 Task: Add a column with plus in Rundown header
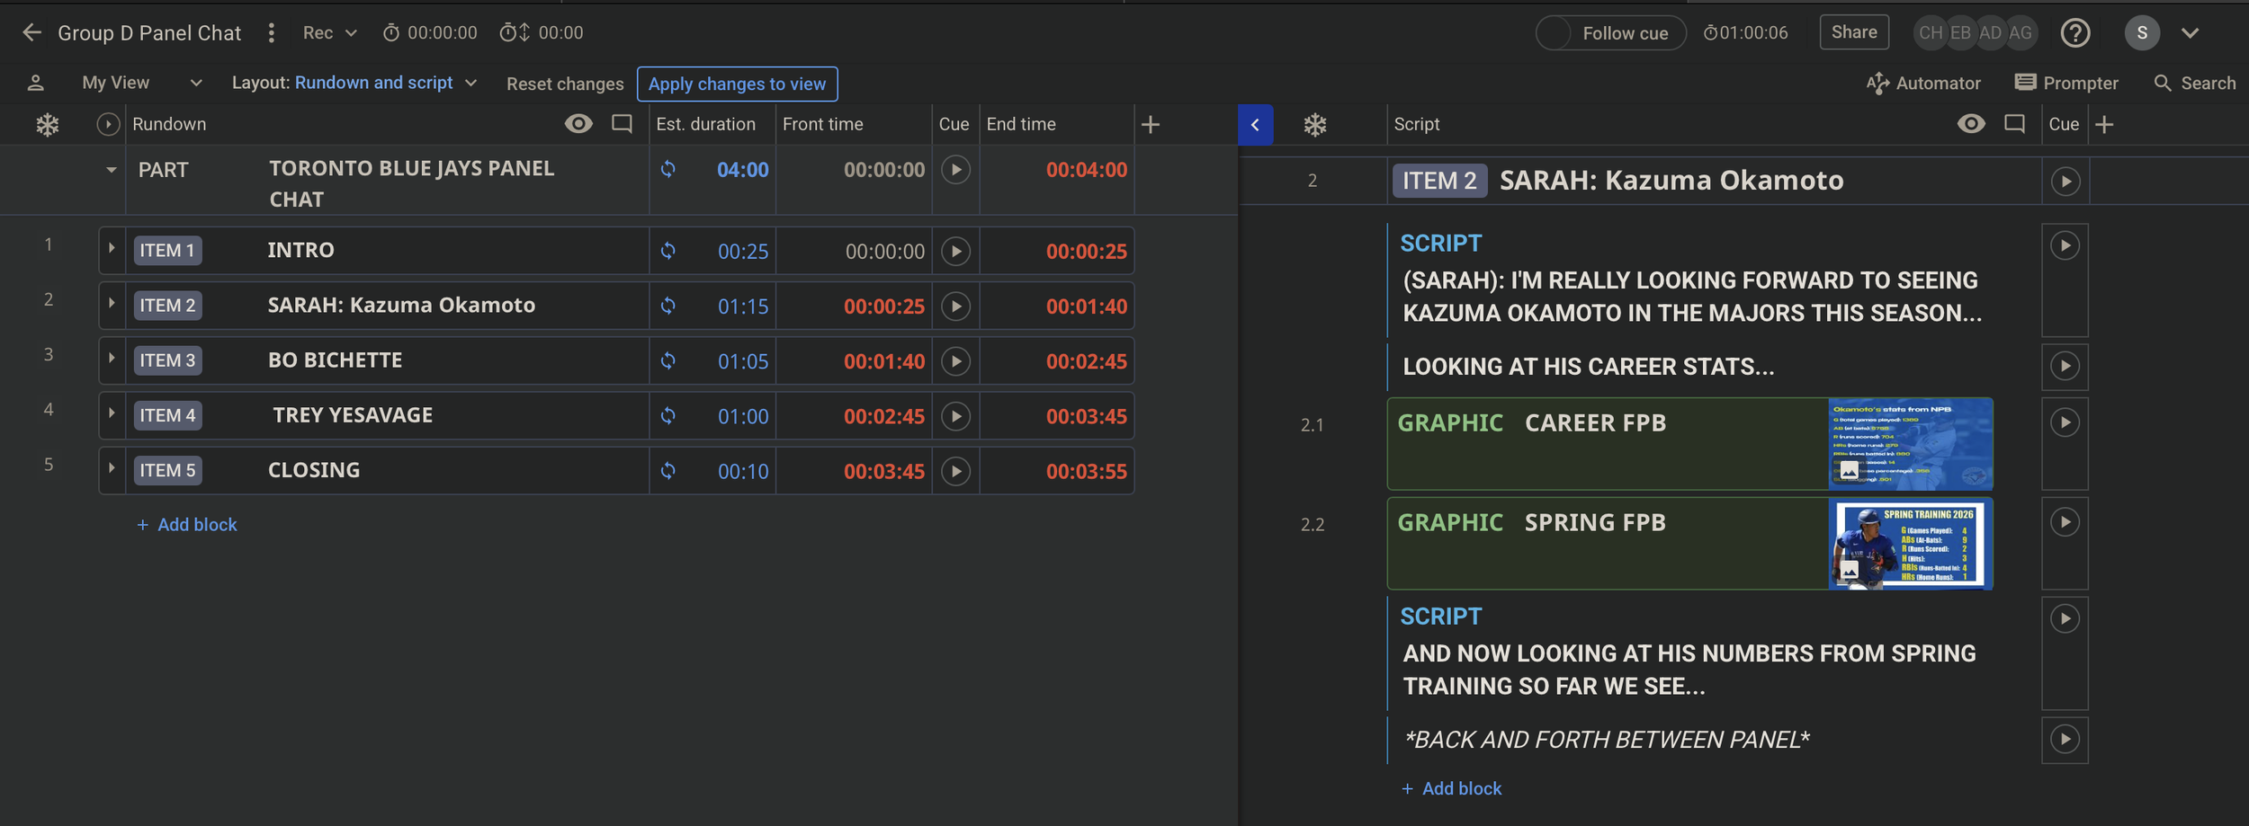coord(1151,125)
